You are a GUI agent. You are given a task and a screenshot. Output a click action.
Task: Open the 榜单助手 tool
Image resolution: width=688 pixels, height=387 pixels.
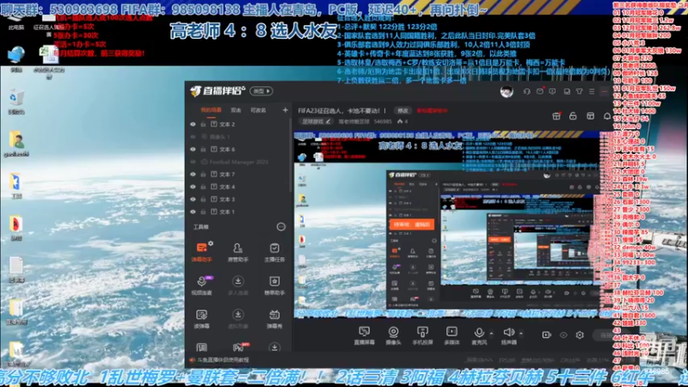274,286
